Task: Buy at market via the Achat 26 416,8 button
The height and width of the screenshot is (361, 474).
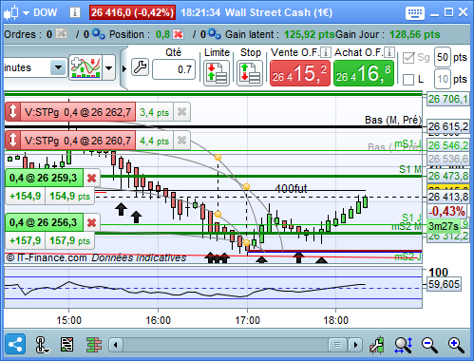Action: click(x=364, y=73)
